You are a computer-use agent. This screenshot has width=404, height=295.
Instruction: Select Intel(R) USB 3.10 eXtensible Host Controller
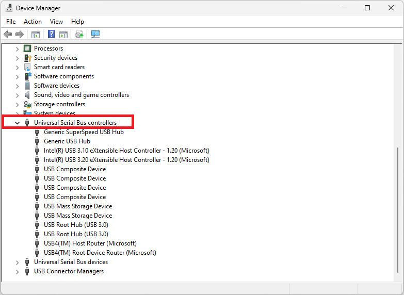pos(126,151)
